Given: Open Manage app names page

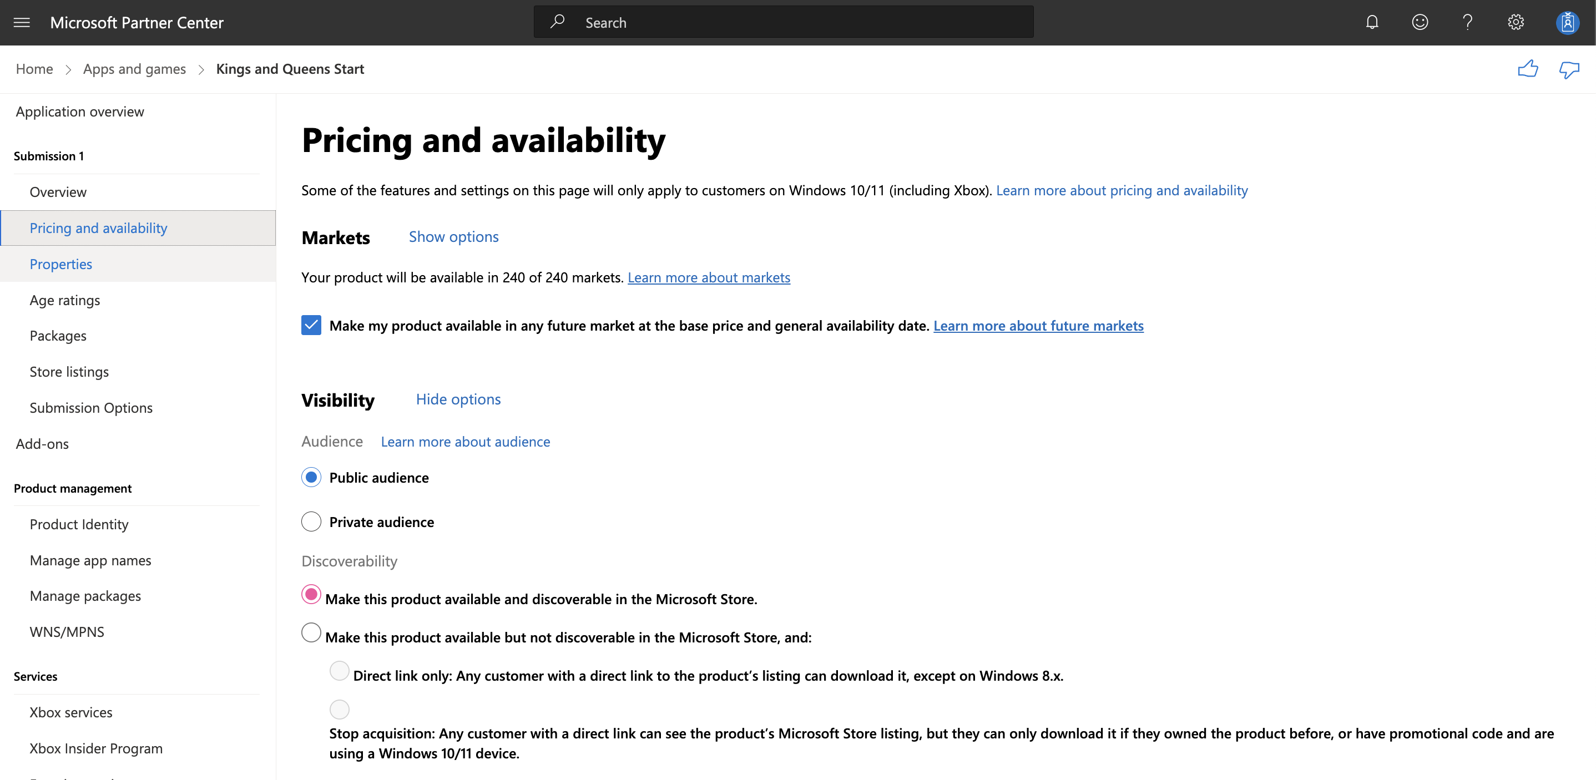Looking at the screenshot, I should pos(90,560).
